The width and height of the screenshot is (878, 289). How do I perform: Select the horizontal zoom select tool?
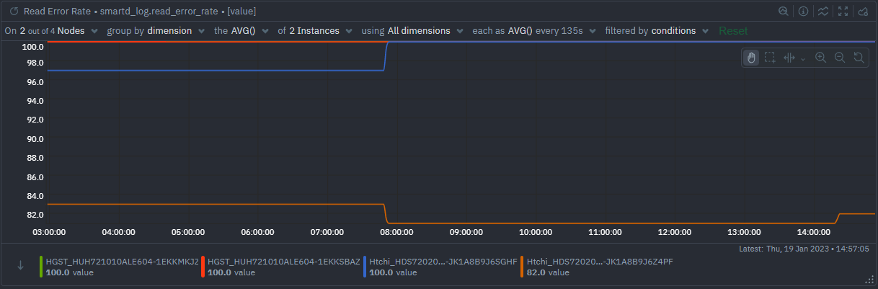pyautogui.click(x=789, y=58)
